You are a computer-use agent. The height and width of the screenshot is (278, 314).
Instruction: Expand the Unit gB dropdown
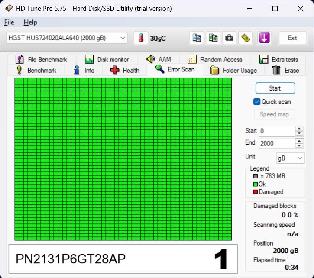point(290,158)
